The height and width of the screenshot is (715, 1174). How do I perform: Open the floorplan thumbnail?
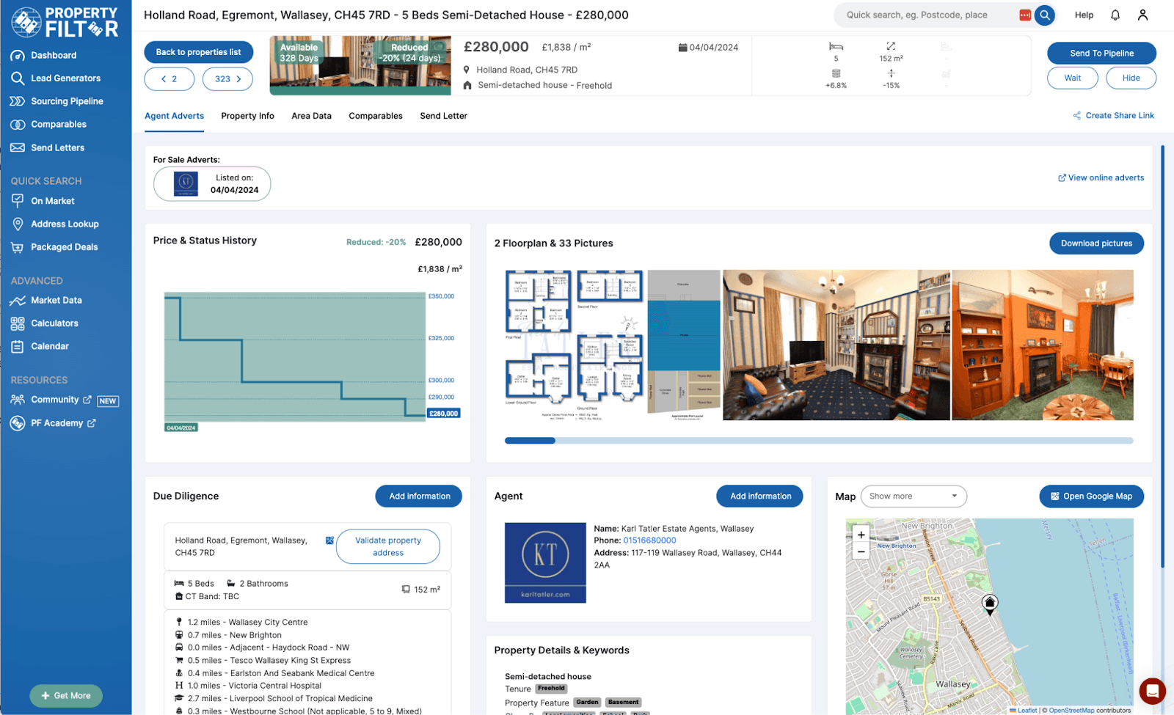575,345
